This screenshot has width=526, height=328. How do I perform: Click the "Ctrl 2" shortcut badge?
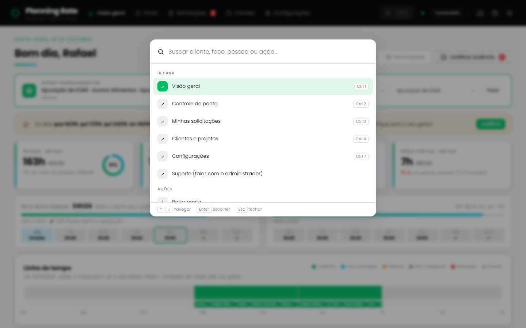tap(361, 104)
